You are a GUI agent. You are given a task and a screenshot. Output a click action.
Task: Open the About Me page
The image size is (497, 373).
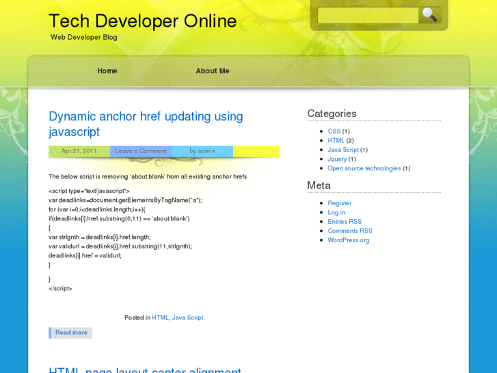[x=213, y=70]
